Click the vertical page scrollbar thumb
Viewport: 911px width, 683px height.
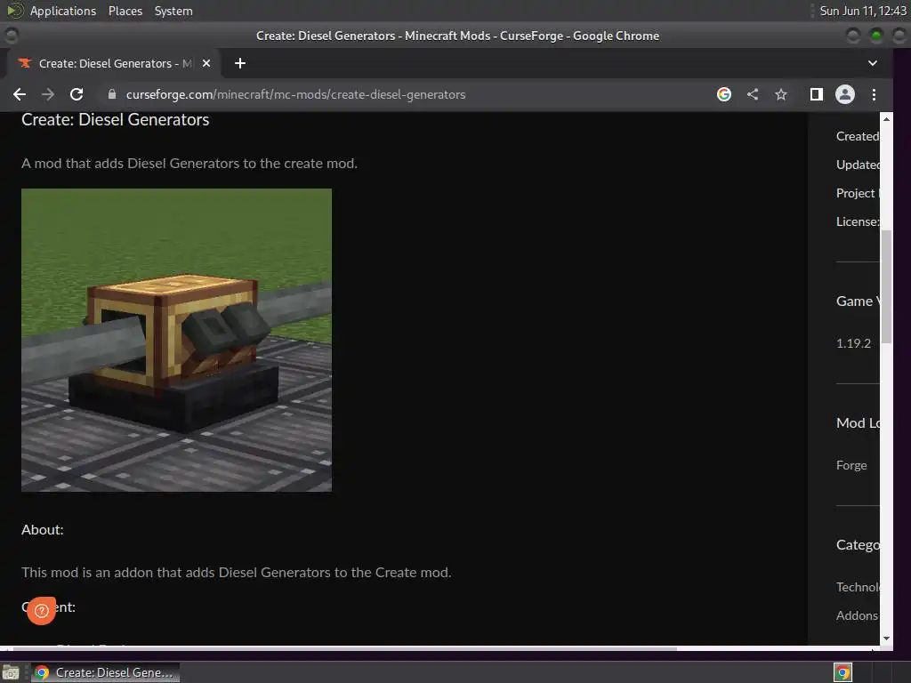click(x=886, y=286)
